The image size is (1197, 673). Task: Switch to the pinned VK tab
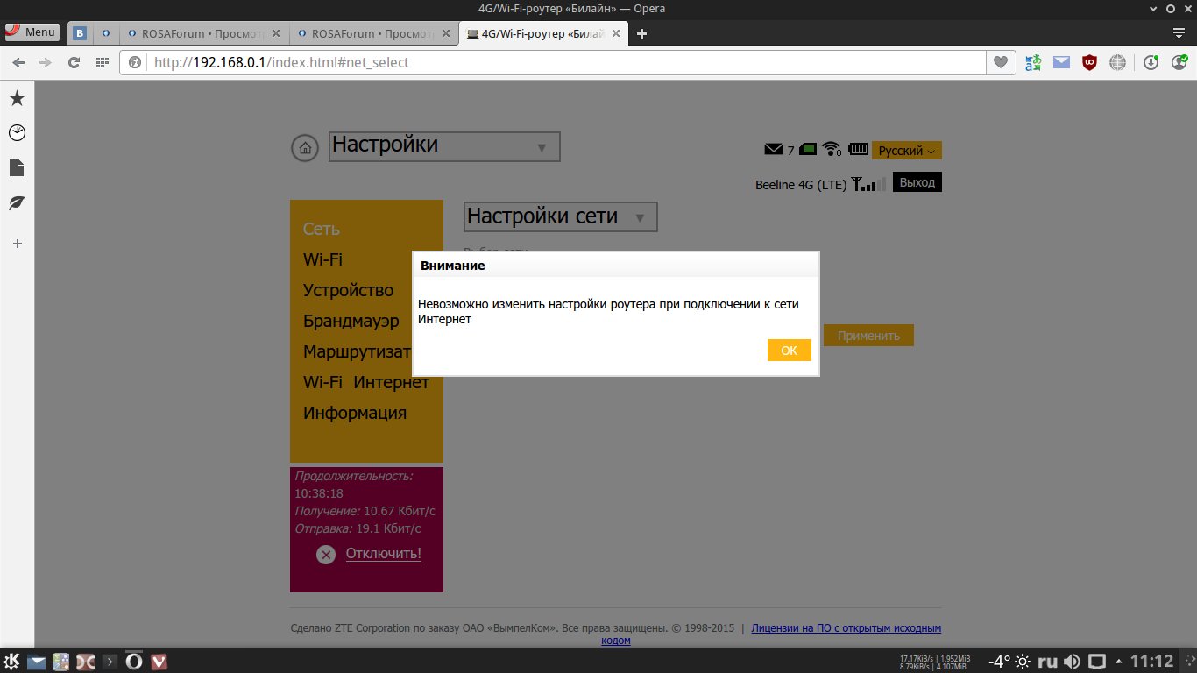point(80,34)
